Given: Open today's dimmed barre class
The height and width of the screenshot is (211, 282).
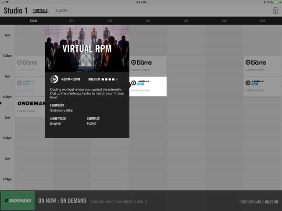Looking at the screenshot, I should point(30,66).
